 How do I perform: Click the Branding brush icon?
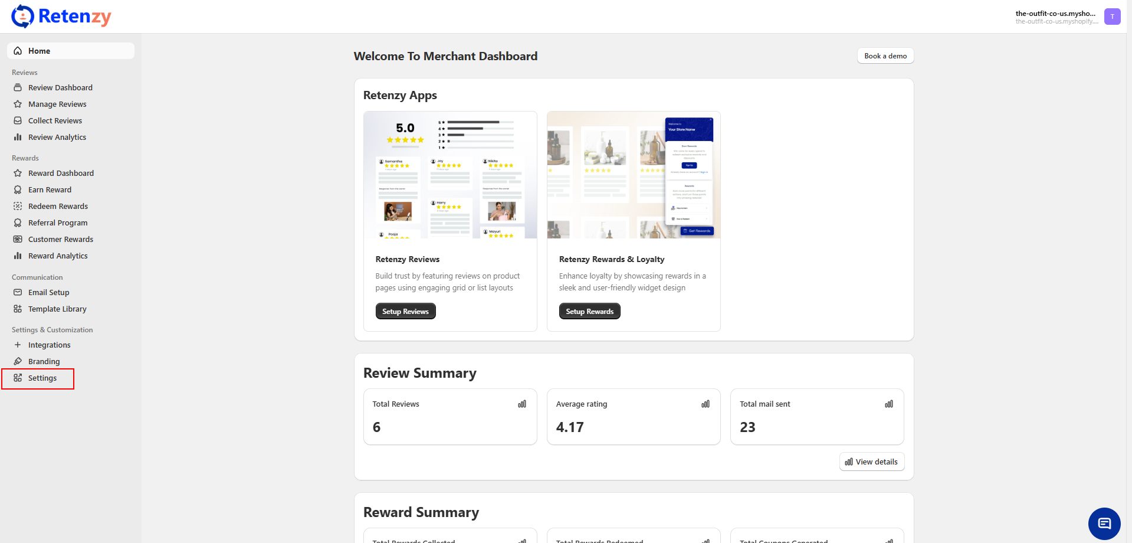coord(18,361)
